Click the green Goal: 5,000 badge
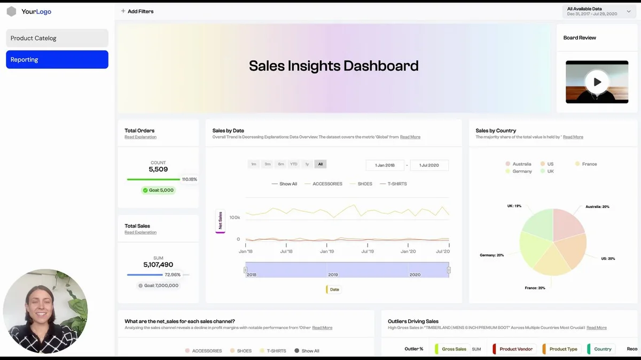The height and width of the screenshot is (360, 641). [x=158, y=189]
